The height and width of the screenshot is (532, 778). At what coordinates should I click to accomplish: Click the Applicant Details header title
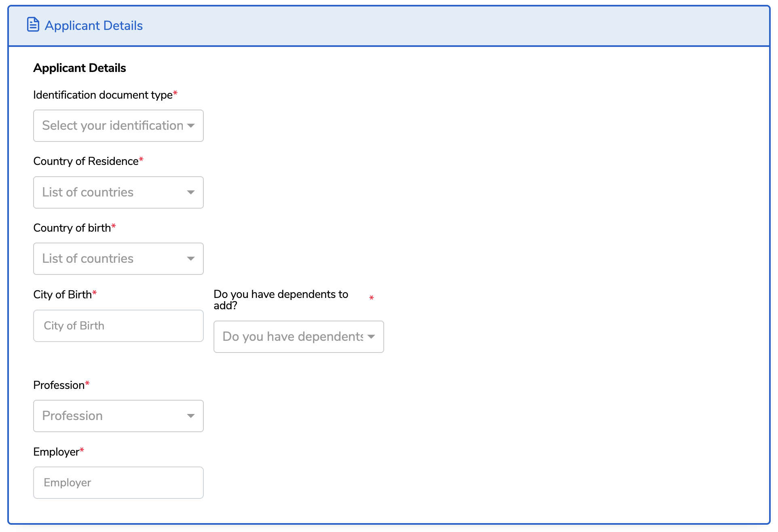pyautogui.click(x=93, y=25)
